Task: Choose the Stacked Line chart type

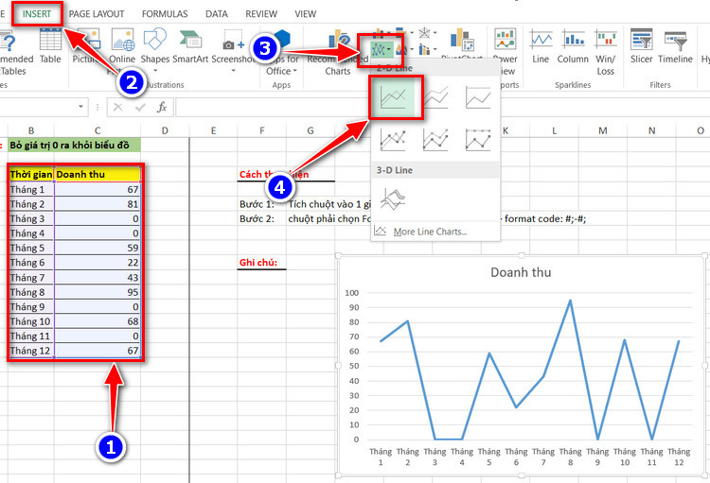Action: click(x=435, y=97)
